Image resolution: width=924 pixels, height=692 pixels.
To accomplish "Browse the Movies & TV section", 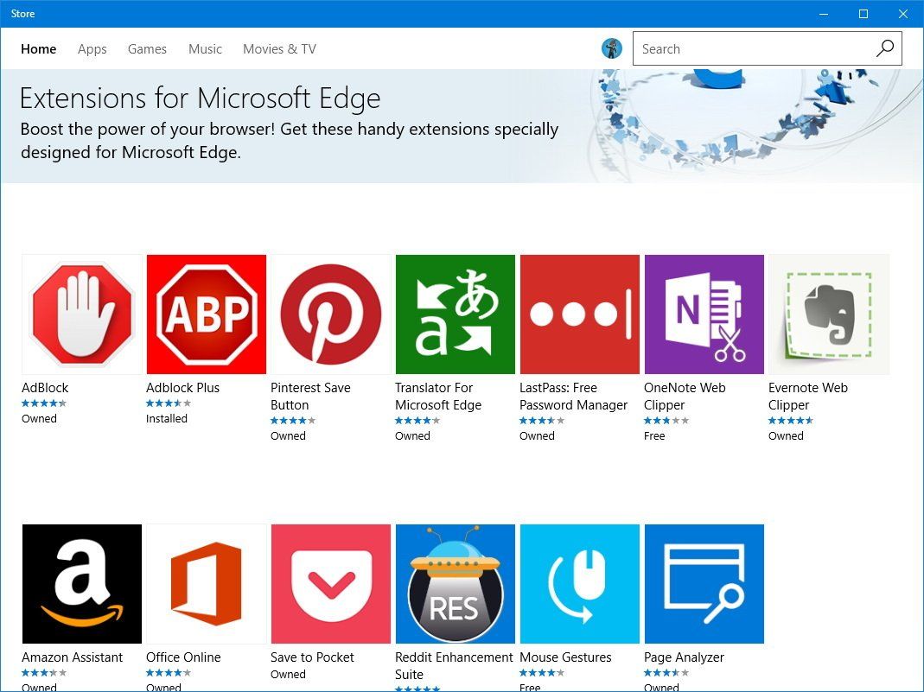I will (279, 49).
